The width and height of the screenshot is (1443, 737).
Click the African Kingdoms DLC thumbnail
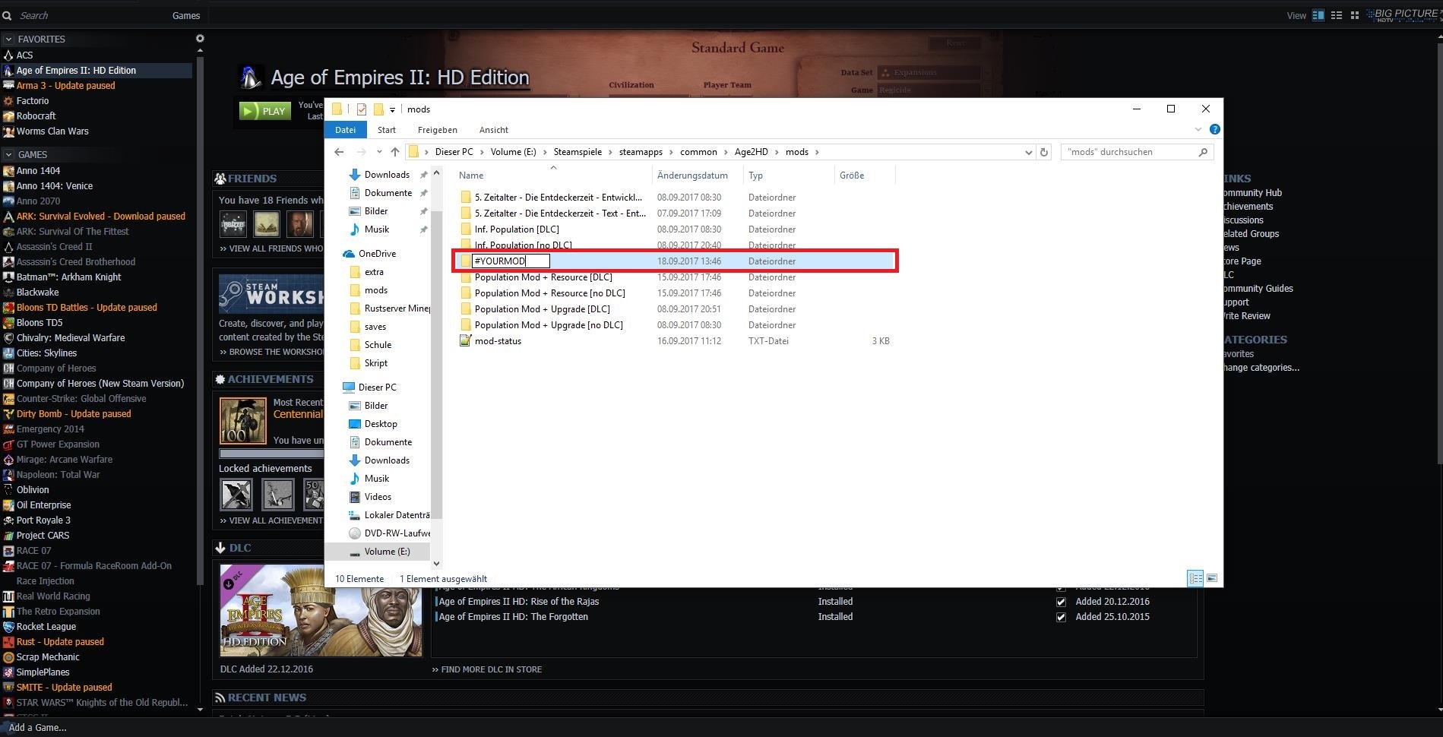click(x=321, y=611)
